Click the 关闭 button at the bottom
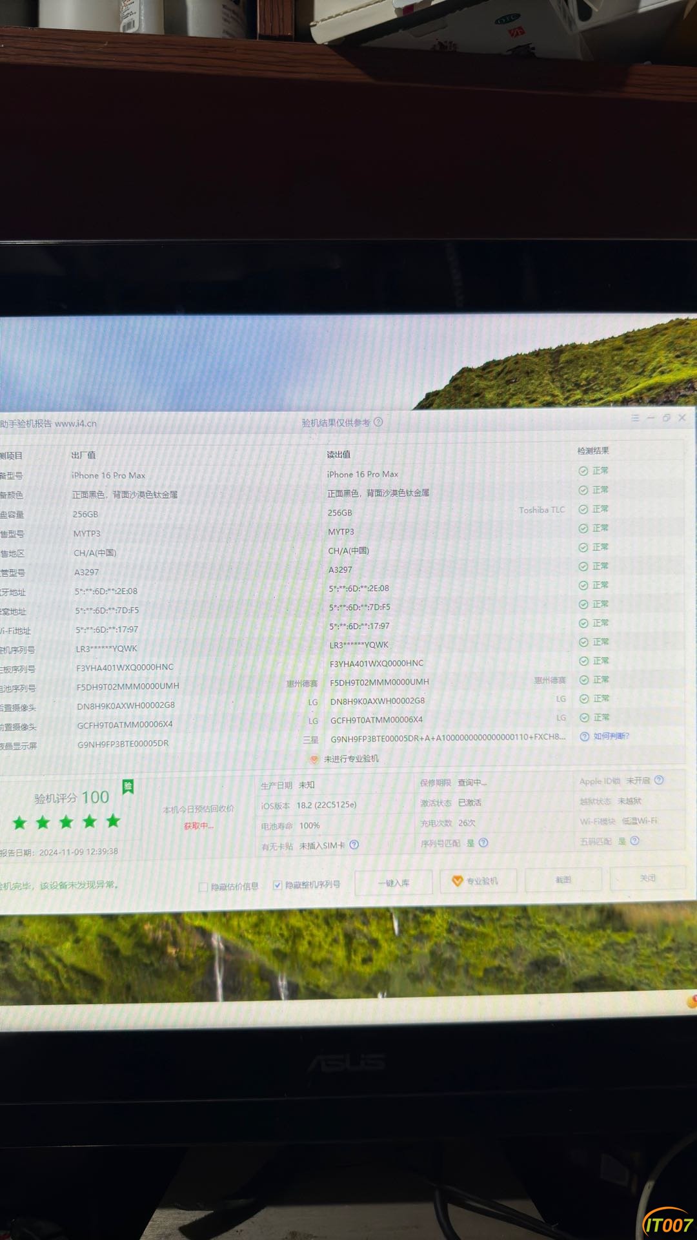This screenshot has width=697, height=1240. (647, 878)
